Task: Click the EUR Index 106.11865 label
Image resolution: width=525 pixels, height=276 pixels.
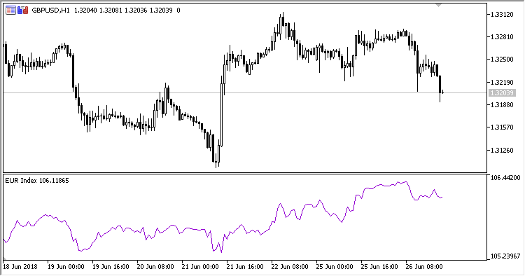Action: (37, 181)
